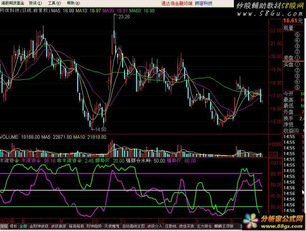Select the 波段赢家 indicator tab

[59, 226]
